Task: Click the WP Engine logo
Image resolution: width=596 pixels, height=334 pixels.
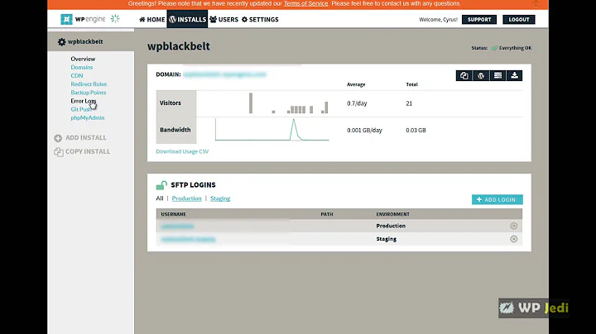Action: pos(83,19)
